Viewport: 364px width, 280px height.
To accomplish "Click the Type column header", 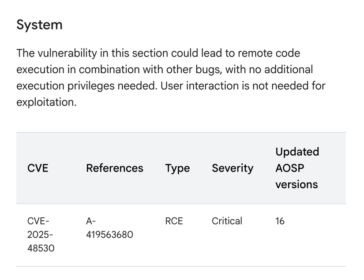I will 177,168.
